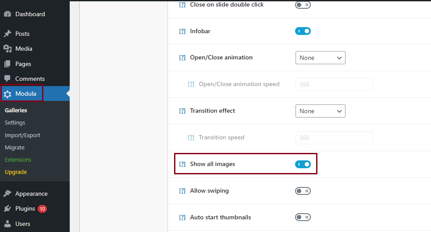Image resolution: width=431 pixels, height=232 pixels.
Task: Open the Media library icon
Action: 8,49
